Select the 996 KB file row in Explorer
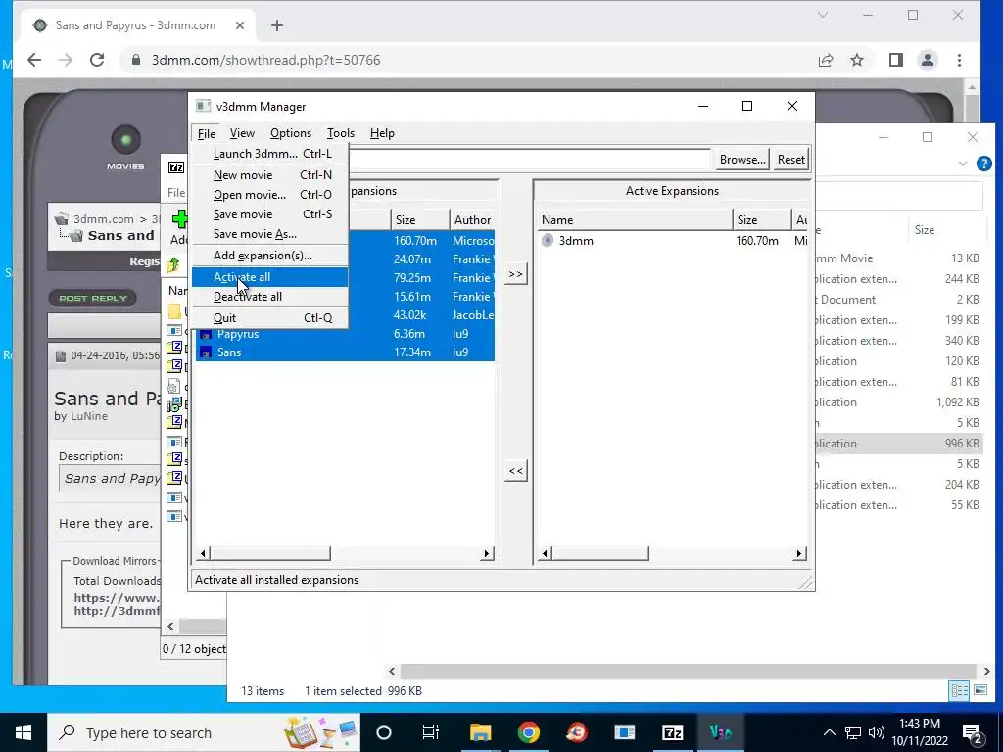This screenshot has width=1003, height=752. [x=899, y=444]
